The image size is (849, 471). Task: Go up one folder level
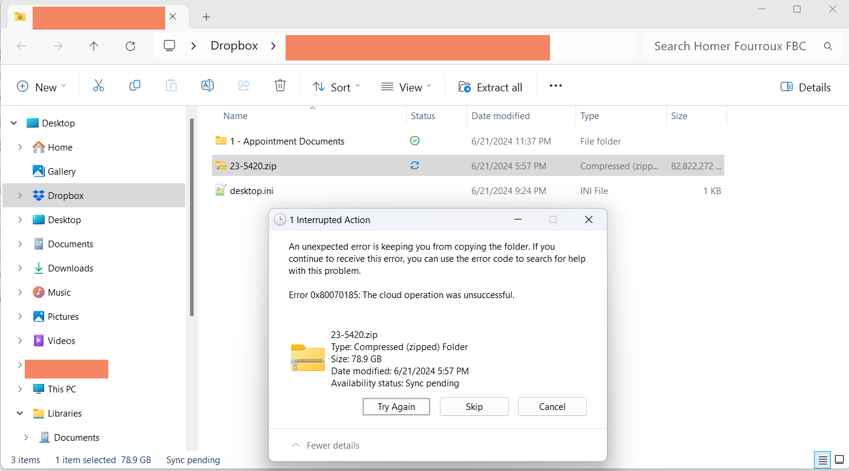(94, 46)
